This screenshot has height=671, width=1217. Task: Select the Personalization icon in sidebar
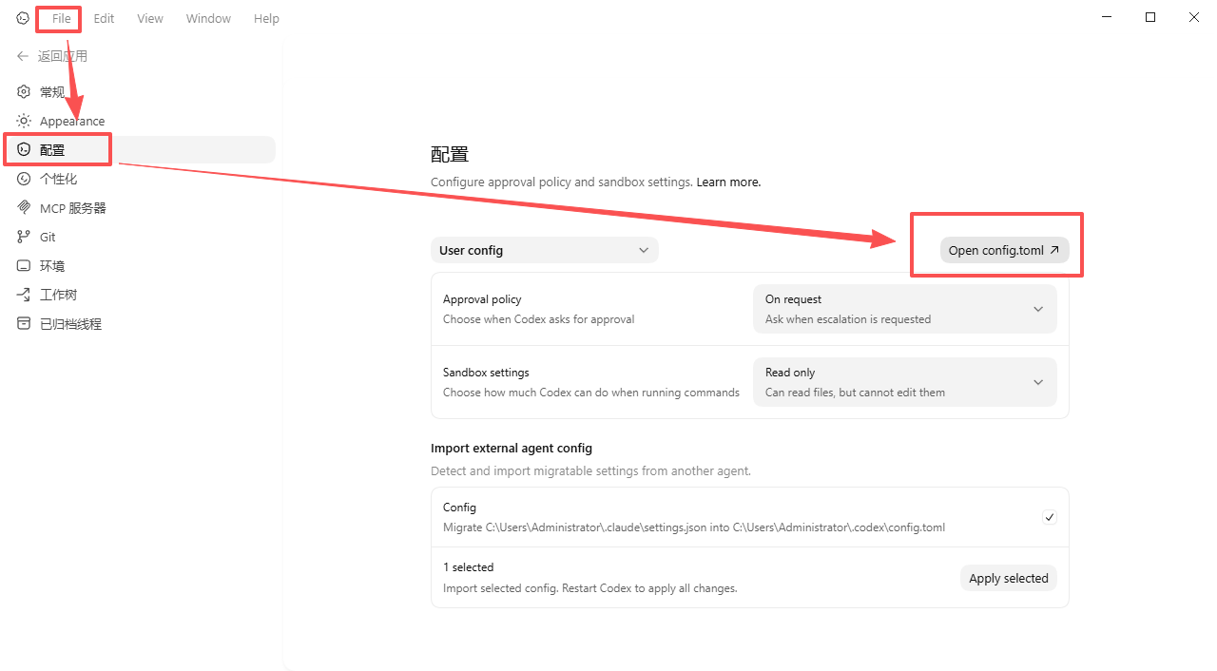(x=24, y=179)
